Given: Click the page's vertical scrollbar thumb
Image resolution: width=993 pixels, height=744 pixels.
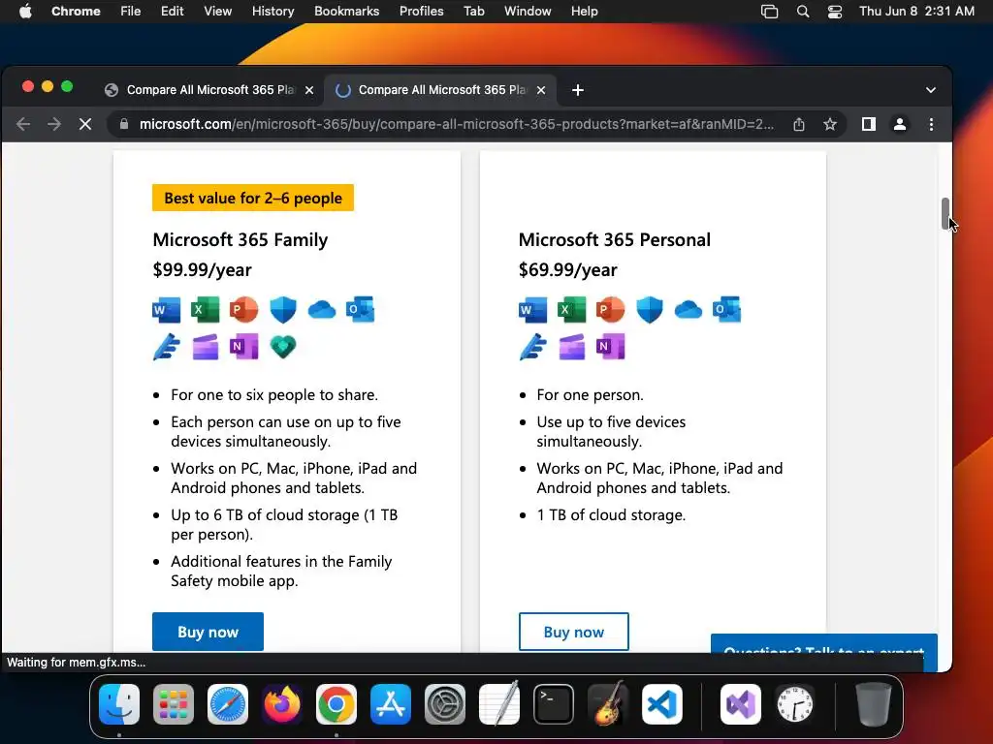Looking at the screenshot, I should [x=945, y=214].
